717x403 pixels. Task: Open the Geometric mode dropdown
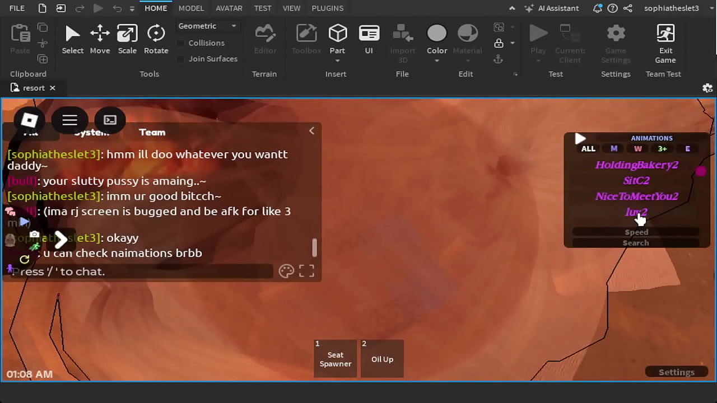[207, 26]
